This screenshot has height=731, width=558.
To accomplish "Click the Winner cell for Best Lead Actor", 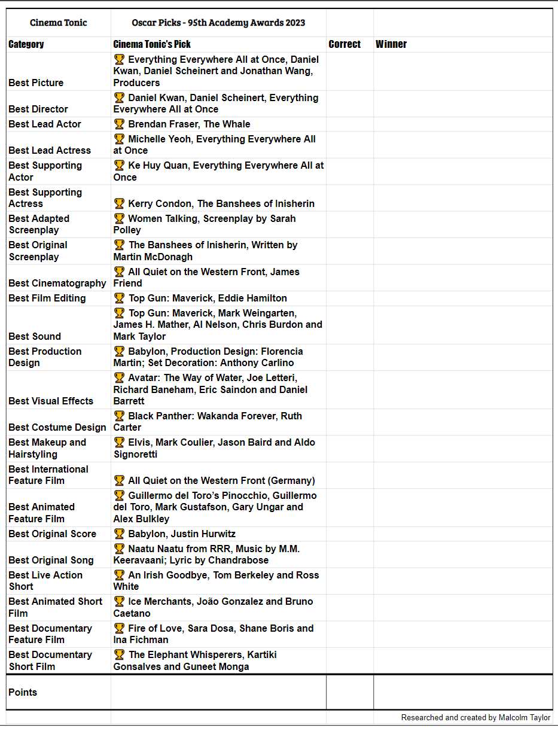I will (x=463, y=124).
